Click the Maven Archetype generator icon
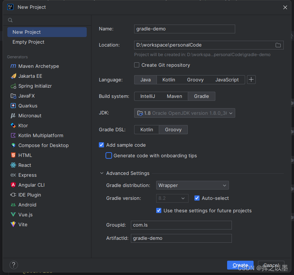This screenshot has height=275, width=294. click(x=13, y=66)
